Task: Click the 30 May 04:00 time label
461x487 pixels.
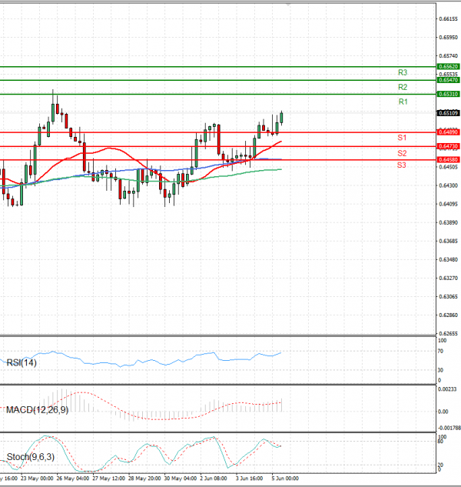Action: point(181,479)
